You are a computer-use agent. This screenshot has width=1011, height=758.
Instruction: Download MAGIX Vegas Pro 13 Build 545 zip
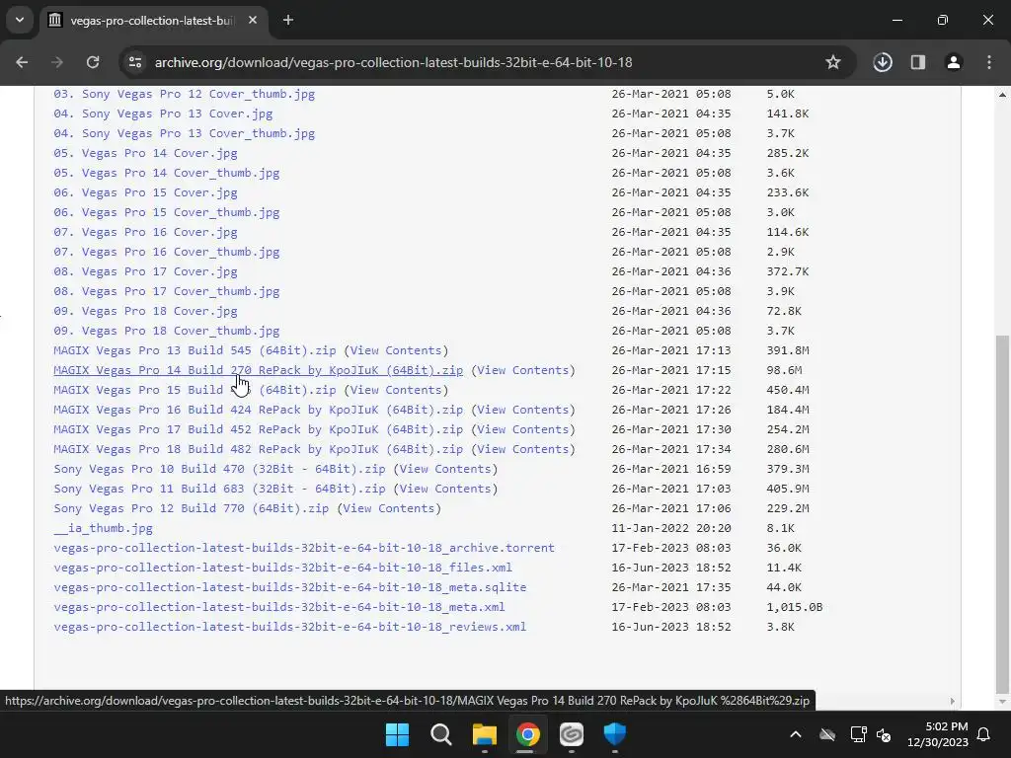click(194, 350)
